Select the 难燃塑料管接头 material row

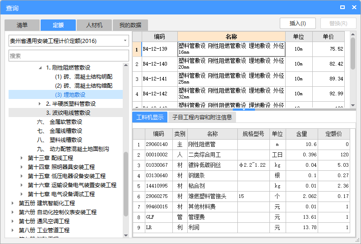click(x=241, y=197)
